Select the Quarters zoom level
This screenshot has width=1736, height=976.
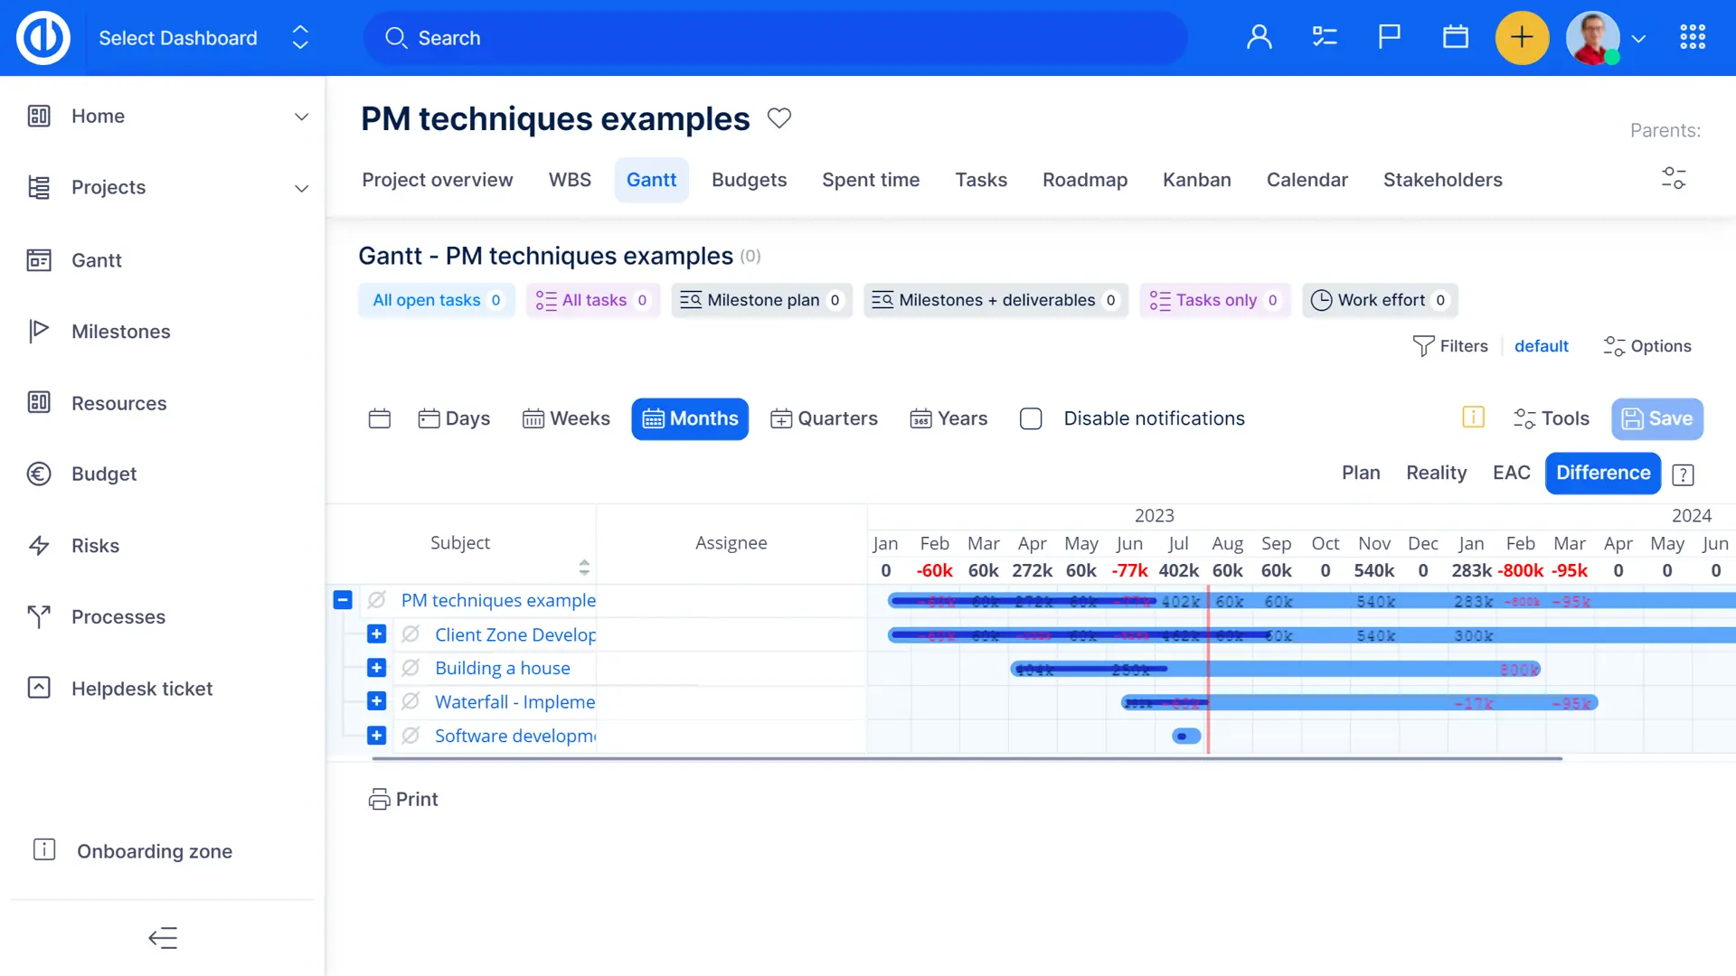point(824,418)
